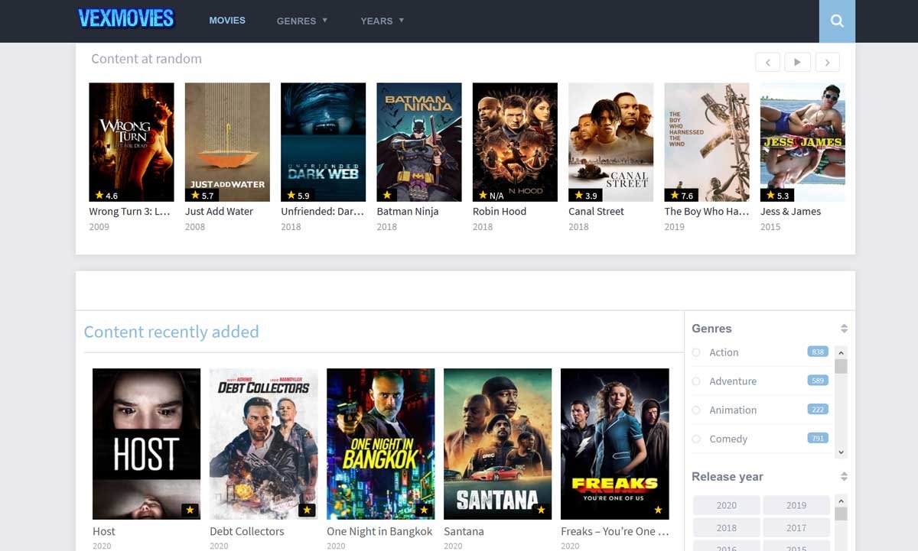Click the 791 count badge beside Comedy

pyautogui.click(x=818, y=439)
